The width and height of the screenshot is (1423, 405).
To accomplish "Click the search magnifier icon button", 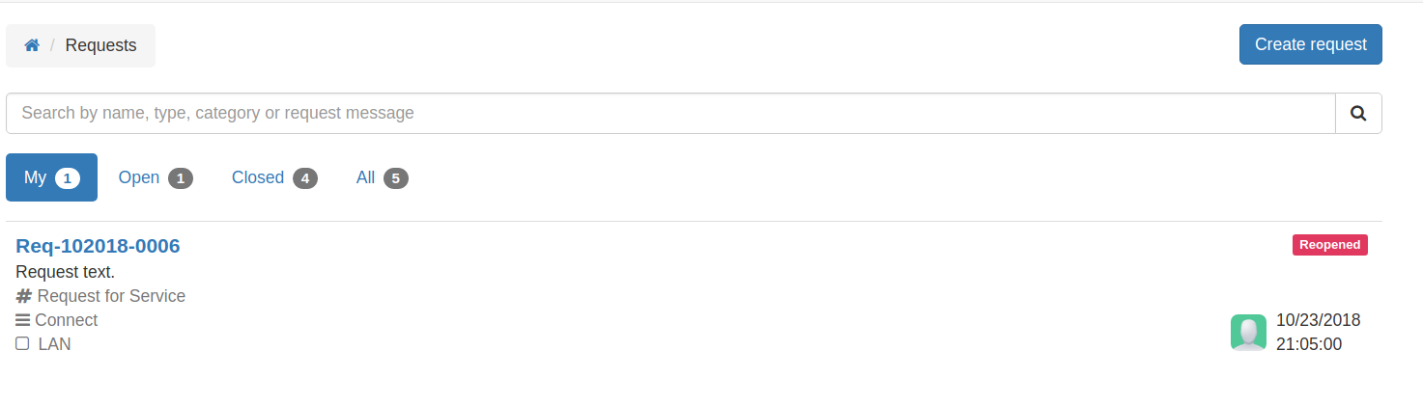I will click(1358, 113).
